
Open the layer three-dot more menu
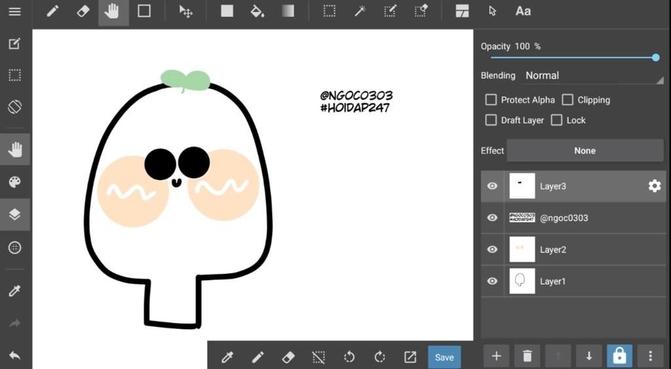click(651, 356)
